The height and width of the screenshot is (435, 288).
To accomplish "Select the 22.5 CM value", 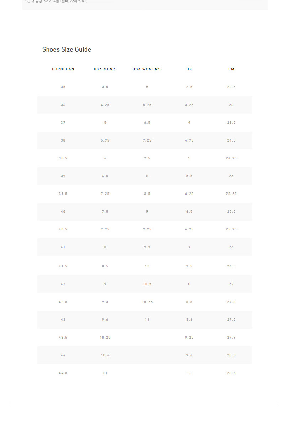I will [231, 87].
